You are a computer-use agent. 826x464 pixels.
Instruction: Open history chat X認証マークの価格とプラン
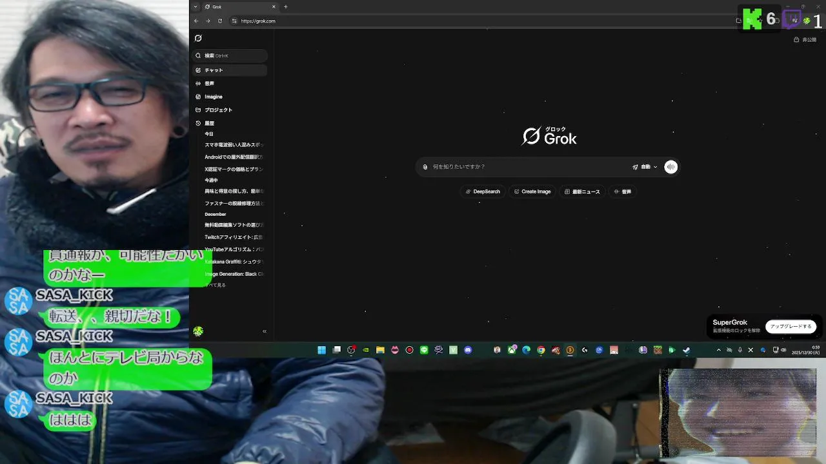(x=234, y=169)
